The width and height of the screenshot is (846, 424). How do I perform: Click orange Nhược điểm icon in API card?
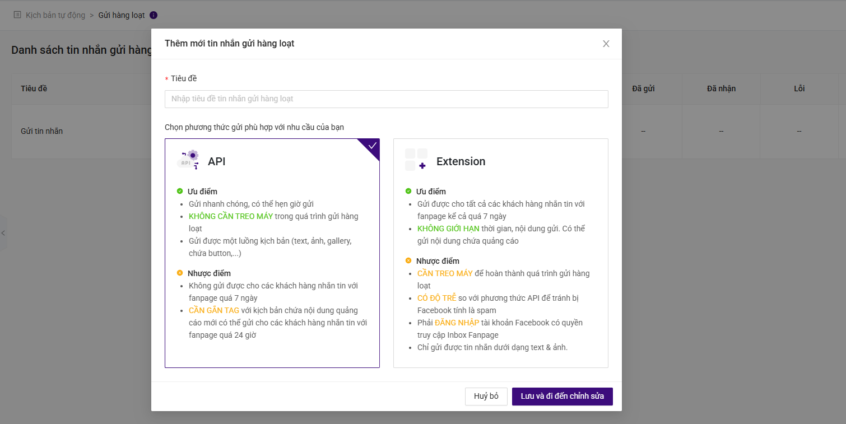(x=180, y=273)
